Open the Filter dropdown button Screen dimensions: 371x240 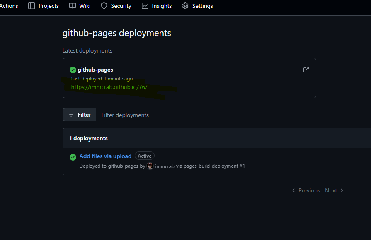point(79,115)
